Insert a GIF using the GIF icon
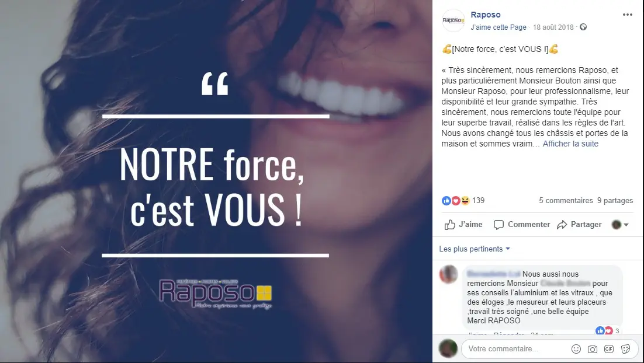Screen dimensions: 644x363 pos(609,349)
